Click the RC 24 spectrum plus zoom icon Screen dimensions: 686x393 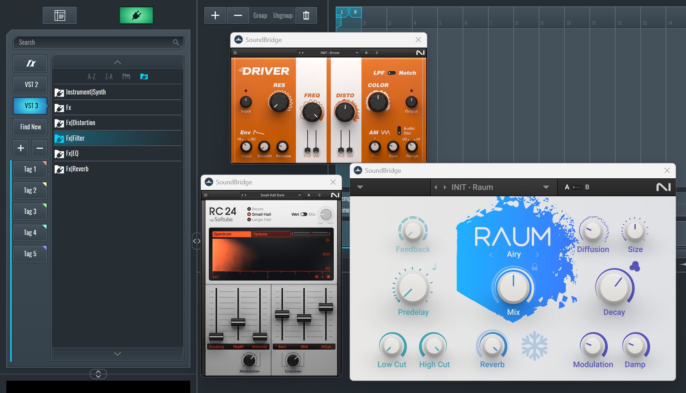[x=328, y=277]
